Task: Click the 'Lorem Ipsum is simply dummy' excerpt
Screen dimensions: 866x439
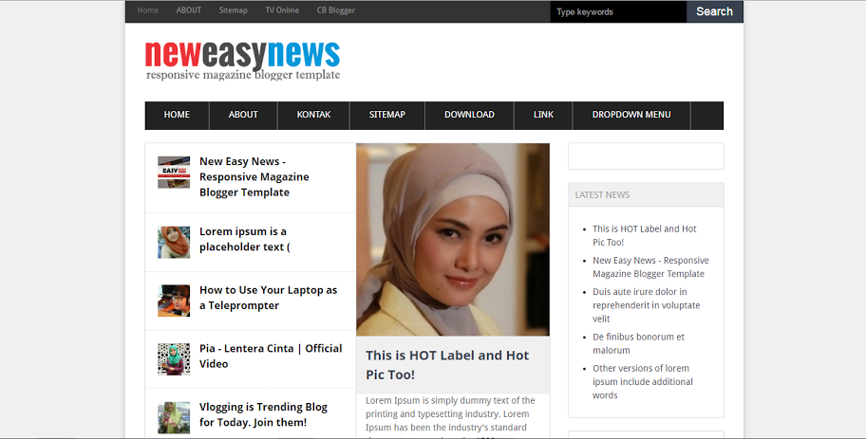Action: [x=450, y=416]
